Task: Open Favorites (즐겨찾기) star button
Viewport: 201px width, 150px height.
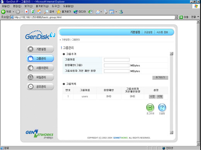Action: 64,12
